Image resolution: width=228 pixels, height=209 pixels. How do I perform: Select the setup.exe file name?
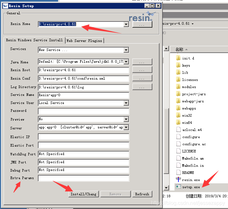click(x=191, y=187)
